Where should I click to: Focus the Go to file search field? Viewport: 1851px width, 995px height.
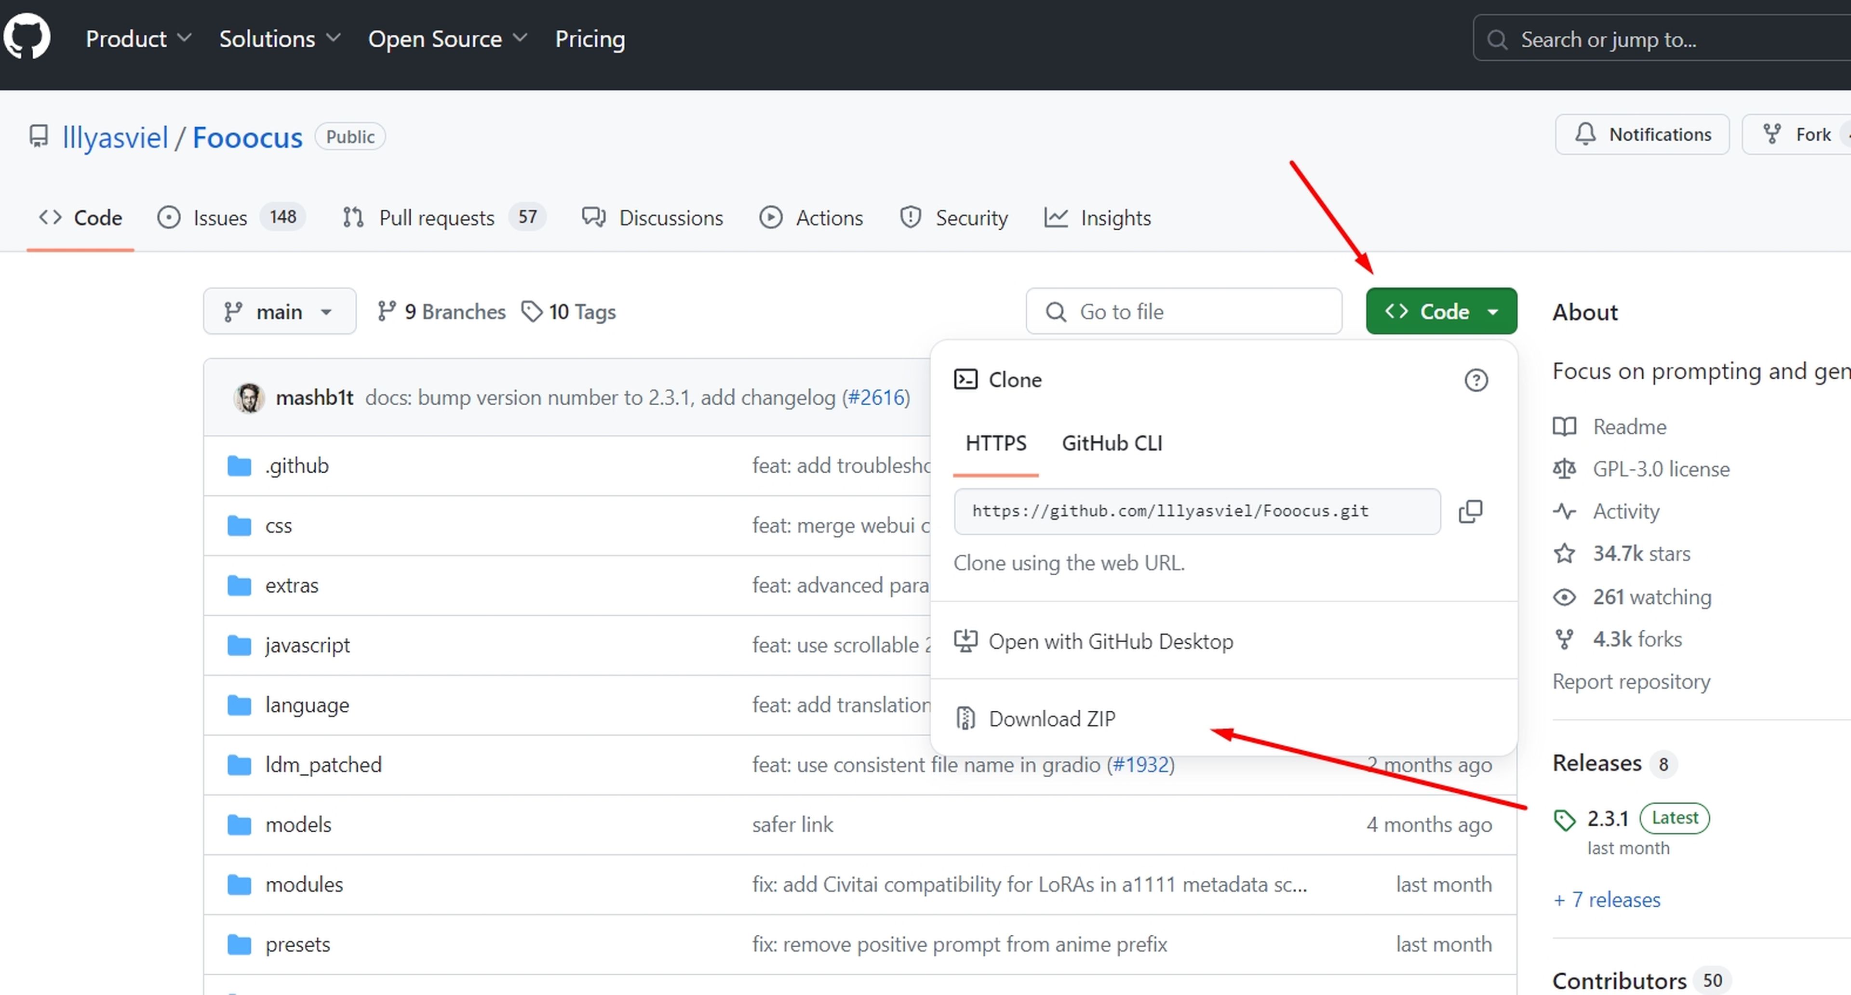click(1183, 311)
